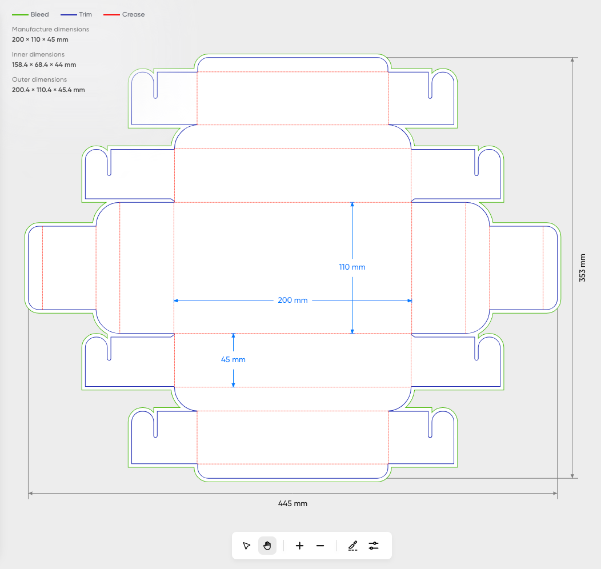Click the red Crease legend line
Screen dimensions: 601x569
111,14
